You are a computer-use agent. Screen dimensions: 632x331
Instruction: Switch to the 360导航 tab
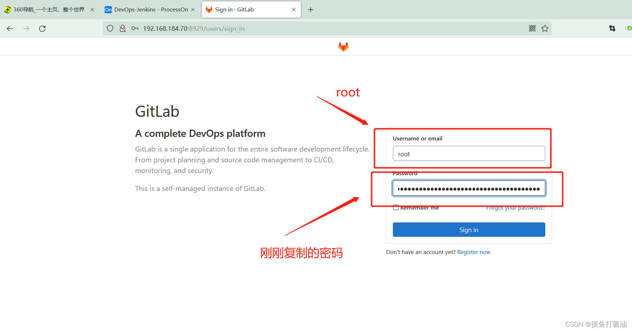coord(49,10)
